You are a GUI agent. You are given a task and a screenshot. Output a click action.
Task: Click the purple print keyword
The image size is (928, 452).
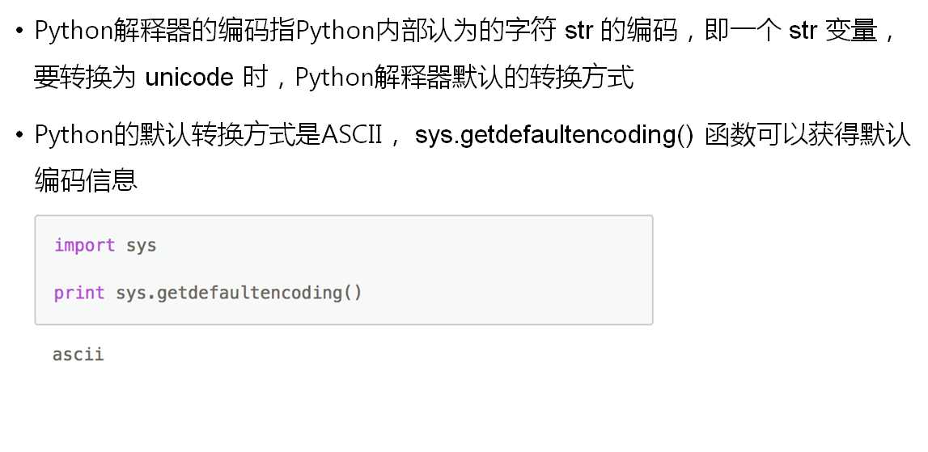point(79,293)
